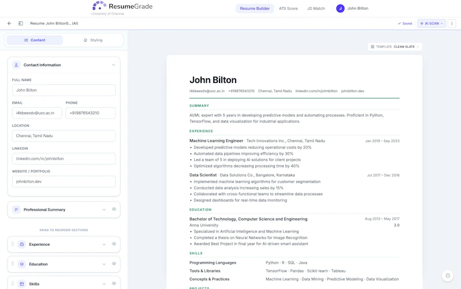Click the SUMMARY heading in preview
This screenshot has height=289, width=461.
coord(199,106)
